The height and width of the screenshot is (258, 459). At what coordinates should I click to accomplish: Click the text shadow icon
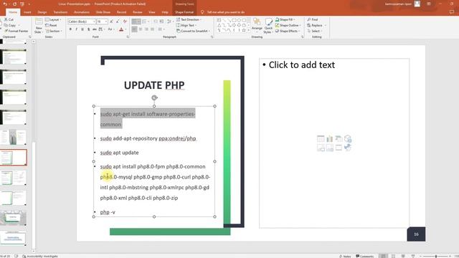[88, 29]
